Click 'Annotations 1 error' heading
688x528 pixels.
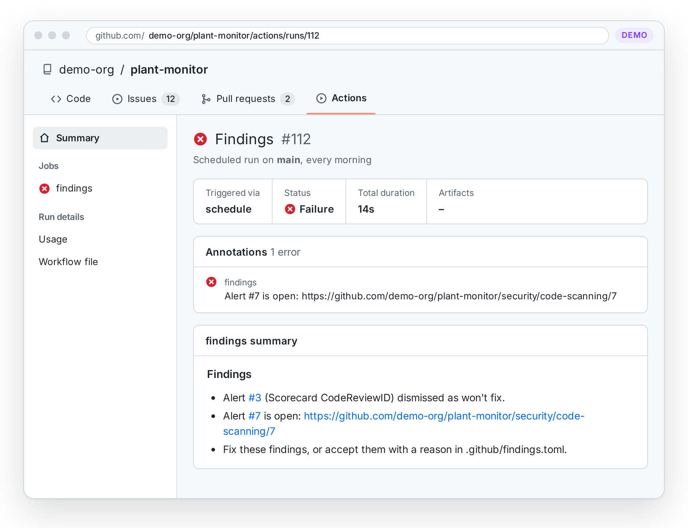coord(253,252)
